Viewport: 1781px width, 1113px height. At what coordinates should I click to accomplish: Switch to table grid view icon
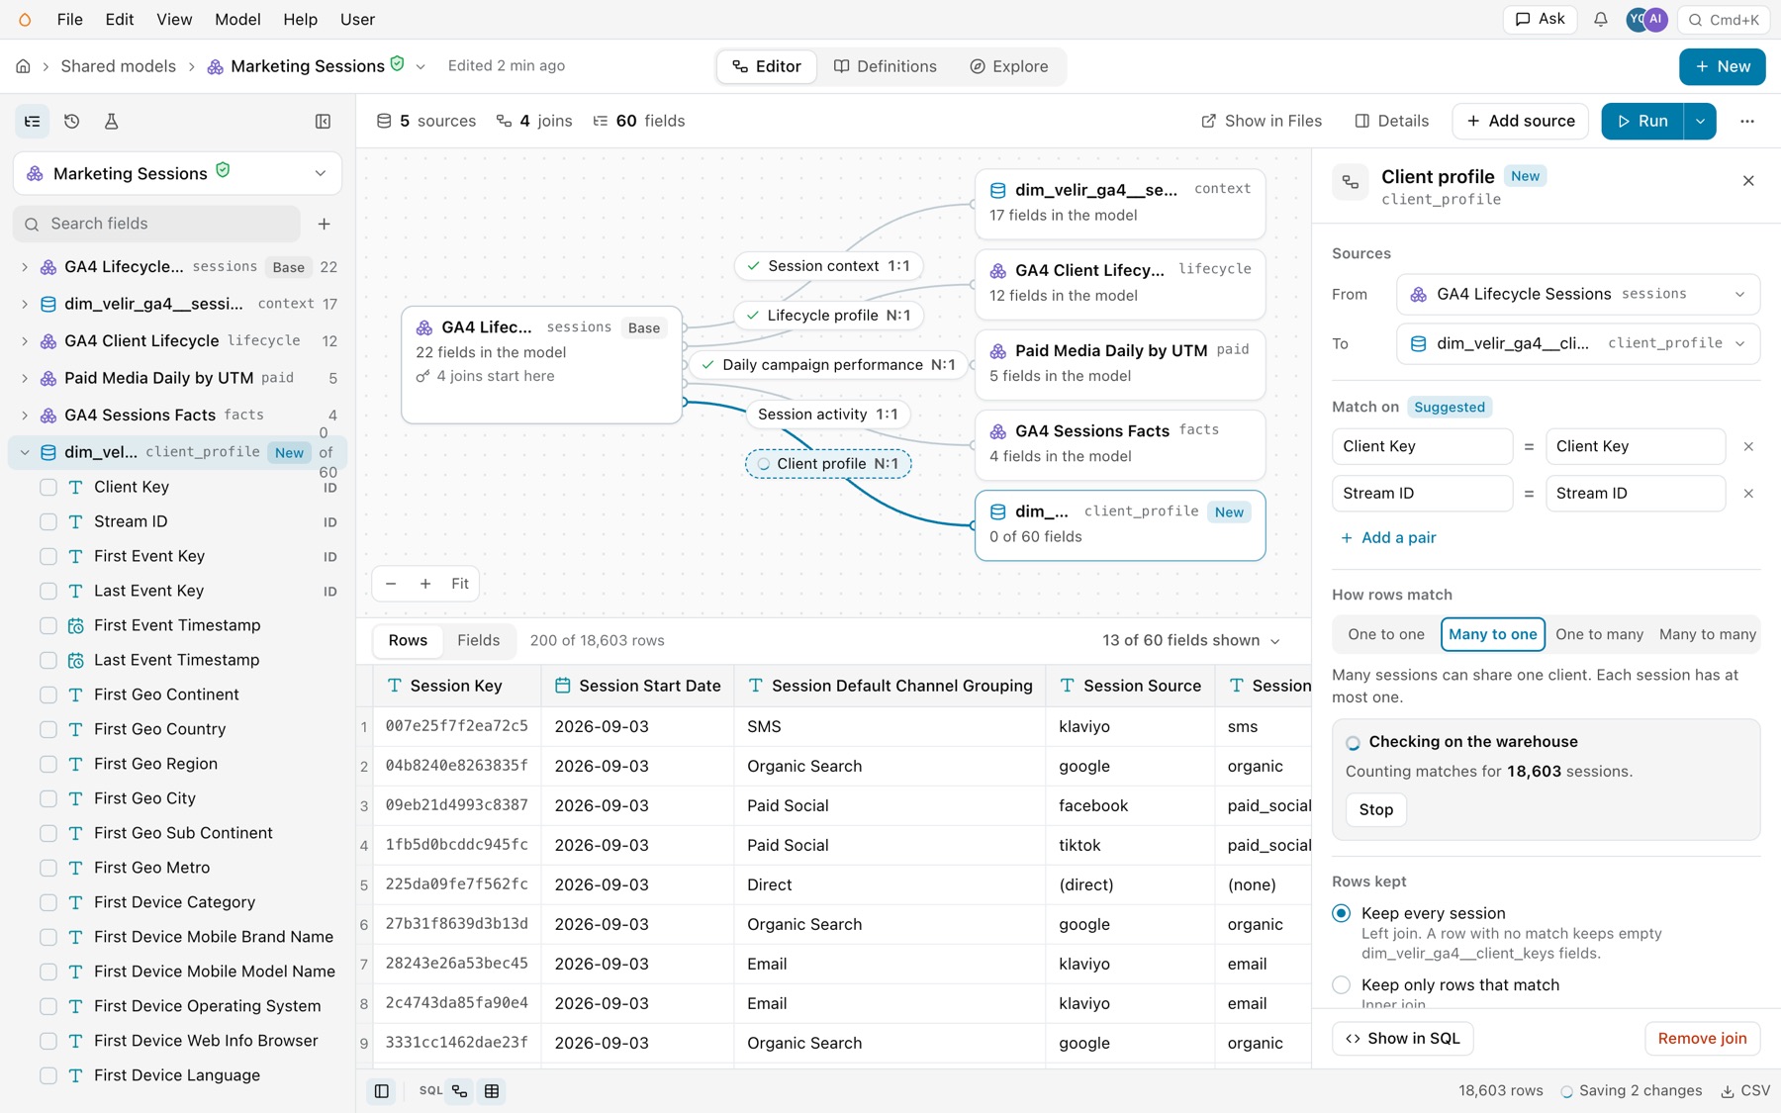(x=492, y=1091)
